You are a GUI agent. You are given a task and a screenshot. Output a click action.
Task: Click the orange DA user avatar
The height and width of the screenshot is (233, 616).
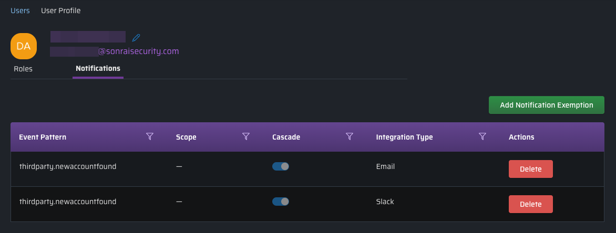pos(24,46)
